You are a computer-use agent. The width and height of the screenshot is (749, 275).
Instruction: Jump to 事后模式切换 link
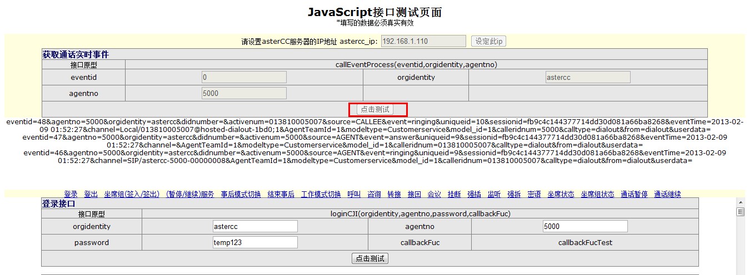click(x=241, y=194)
